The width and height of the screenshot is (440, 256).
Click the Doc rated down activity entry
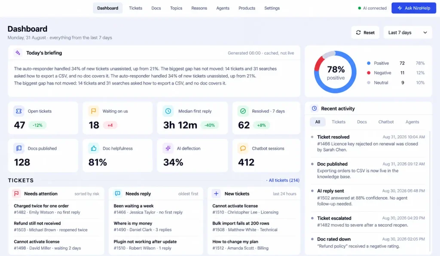point(368,243)
